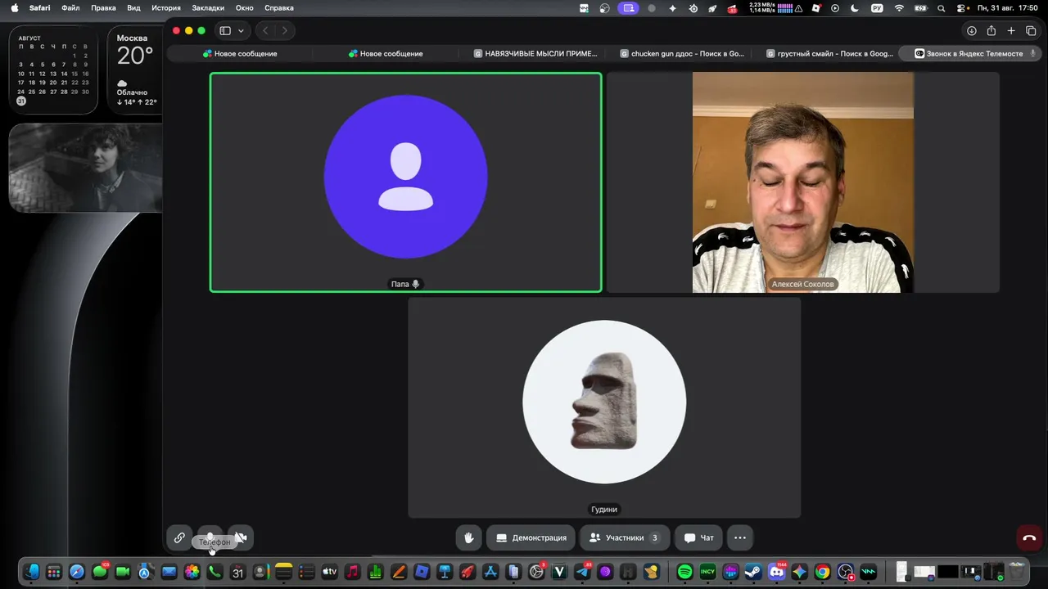Open the Safari share menu
The width and height of the screenshot is (1048, 589).
point(992,30)
